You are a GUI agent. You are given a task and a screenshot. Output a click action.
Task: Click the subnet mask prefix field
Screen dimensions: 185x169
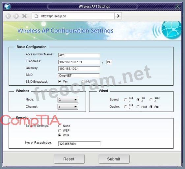click(x=109, y=62)
